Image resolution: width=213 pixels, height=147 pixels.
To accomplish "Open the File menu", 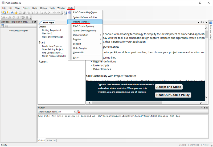I will coord(4,8).
